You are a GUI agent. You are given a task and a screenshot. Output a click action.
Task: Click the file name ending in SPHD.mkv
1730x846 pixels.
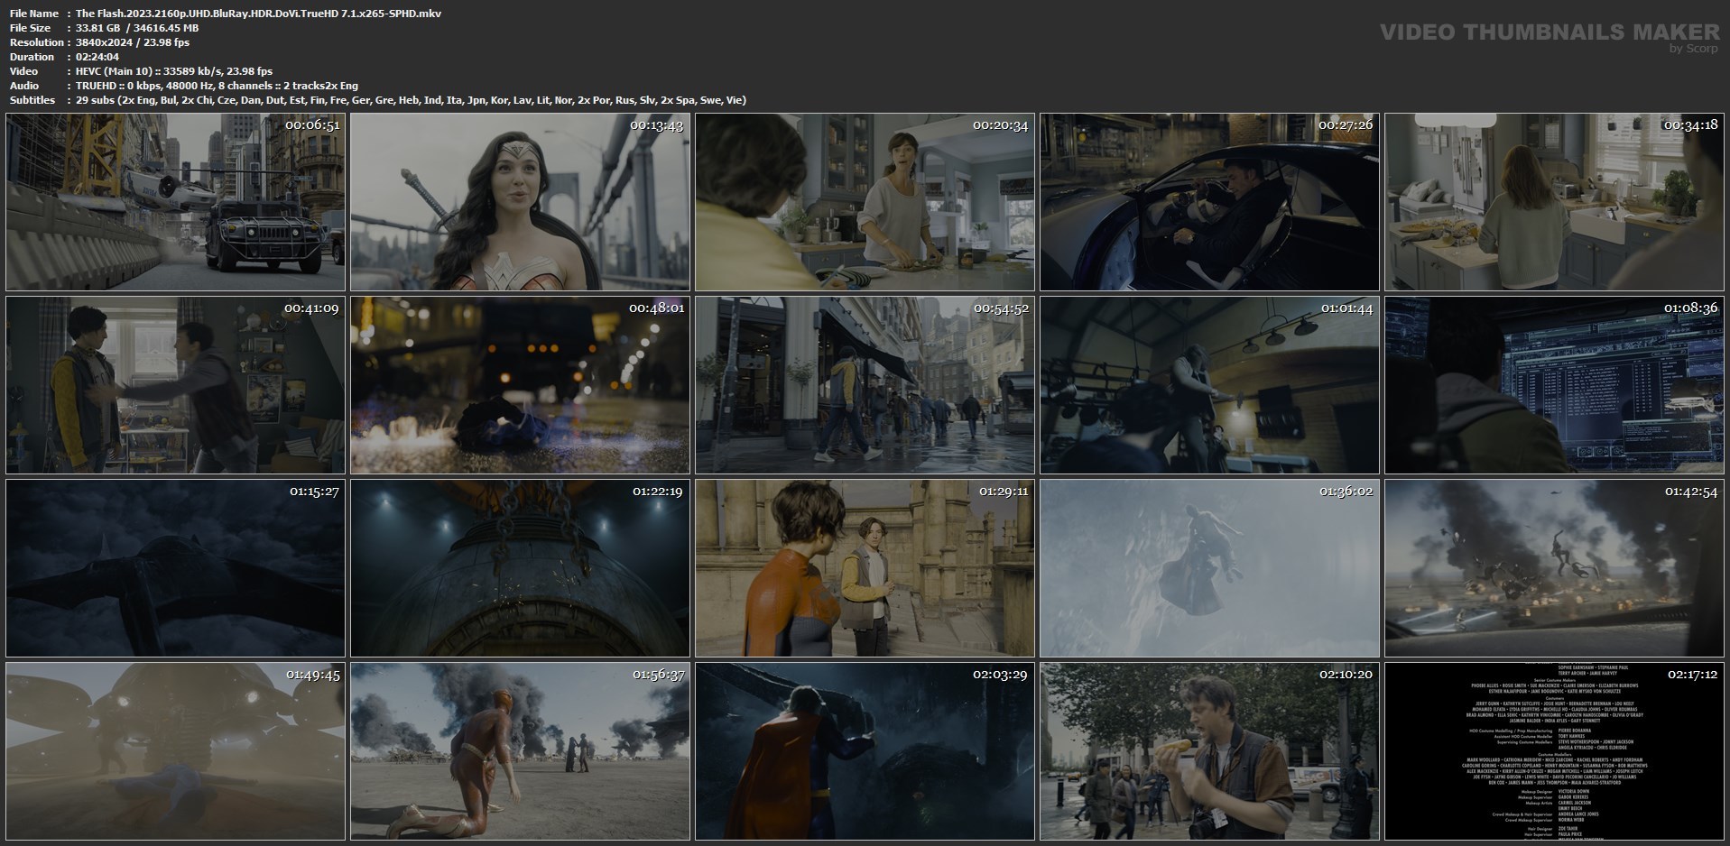point(258,14)
